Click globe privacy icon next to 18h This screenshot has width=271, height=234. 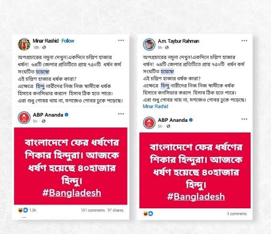click(44, 47)
